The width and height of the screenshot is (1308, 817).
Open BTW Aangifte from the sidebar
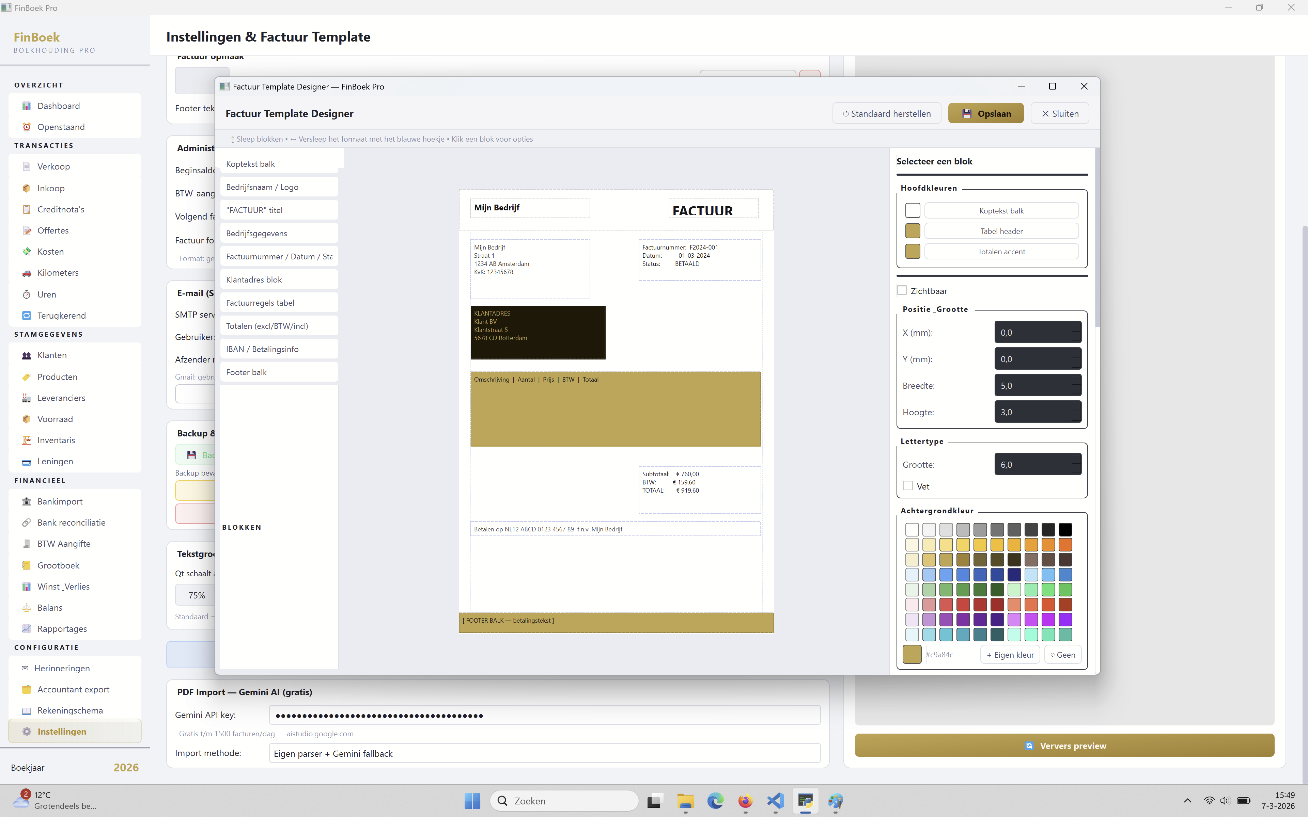(x=27, y=544)
